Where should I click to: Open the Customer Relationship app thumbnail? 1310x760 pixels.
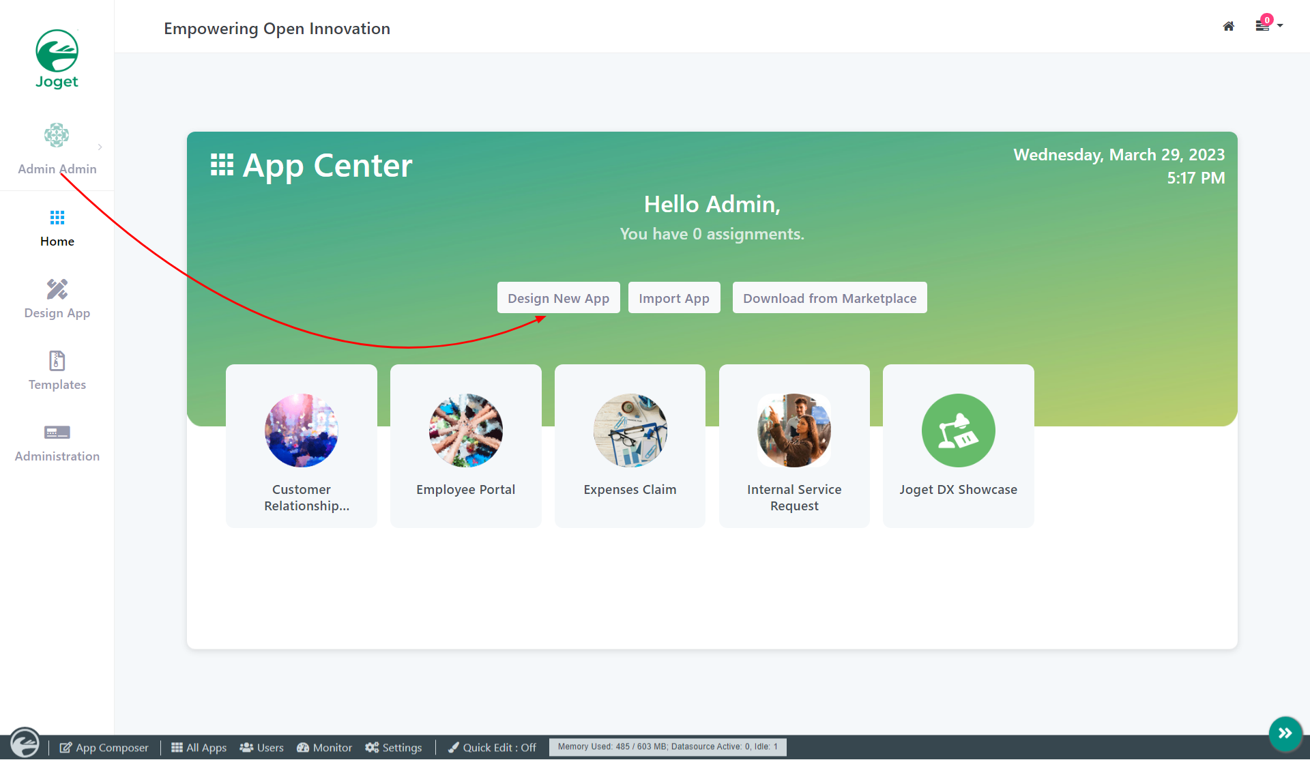pos(302,430)
